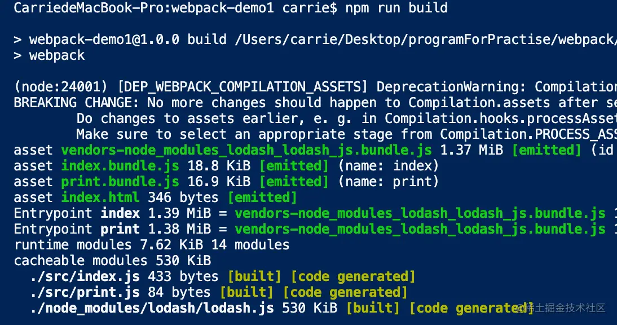Click the BREAKING CHANGE heading

tap(76, 103)
